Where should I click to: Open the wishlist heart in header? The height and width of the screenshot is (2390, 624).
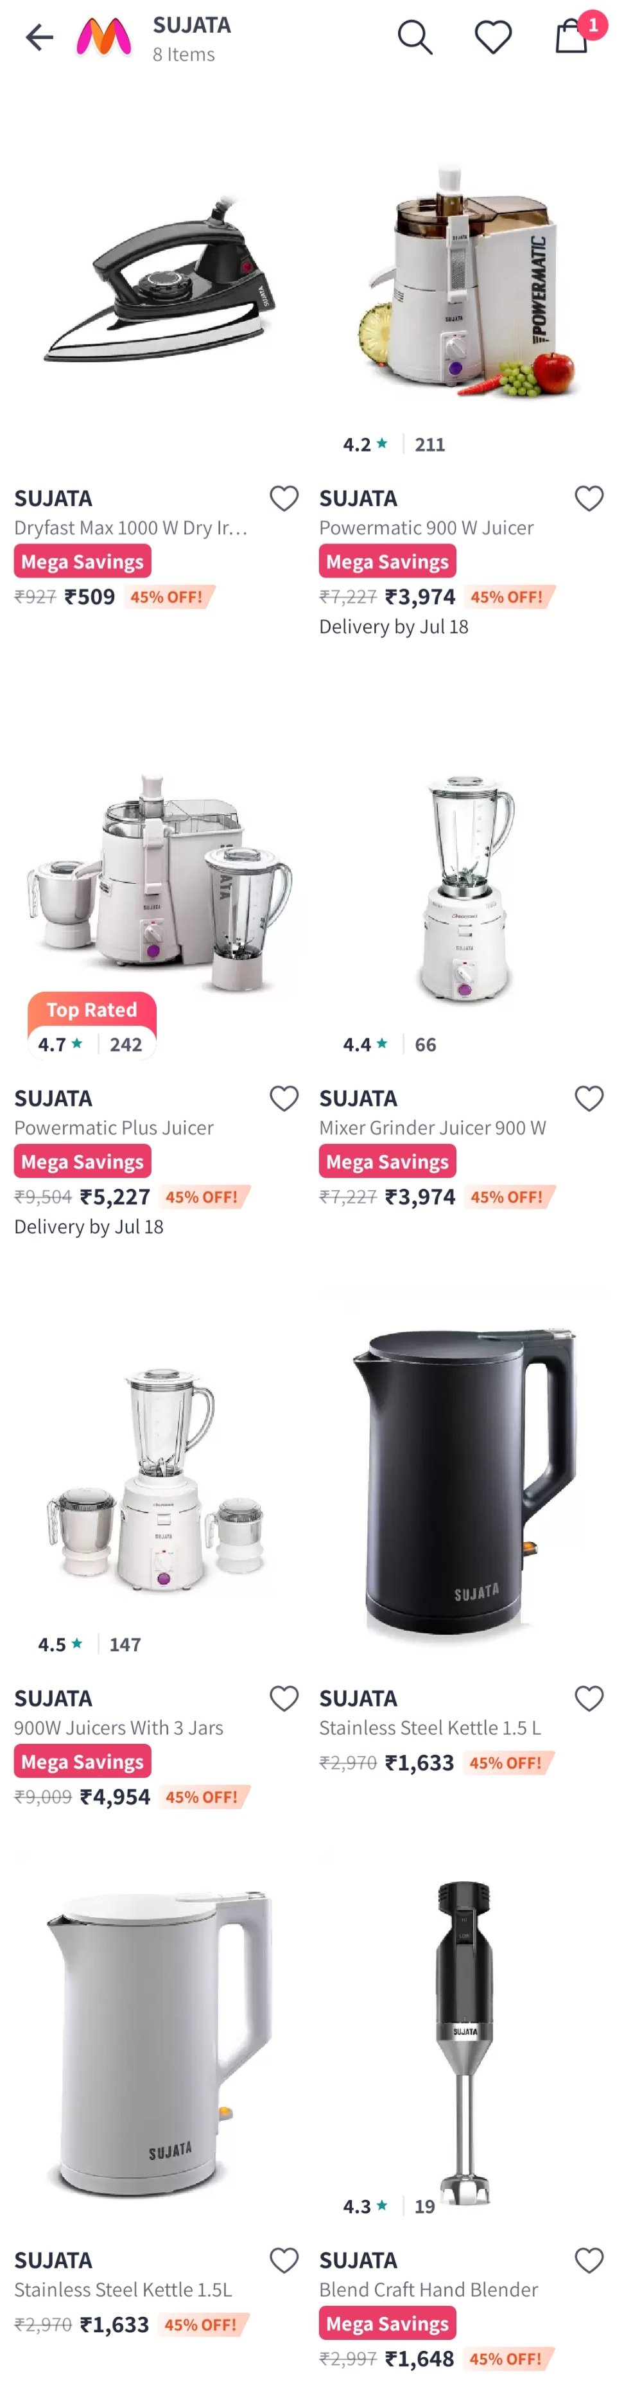click(x=492, y=37)
